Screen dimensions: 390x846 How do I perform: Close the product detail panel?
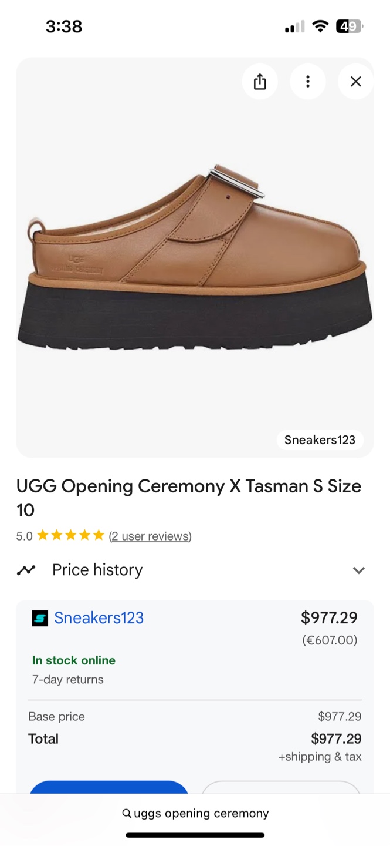(x=355, y=82)
